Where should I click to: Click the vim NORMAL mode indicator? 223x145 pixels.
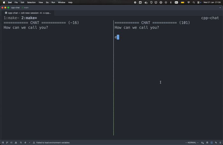click(192, 142)
